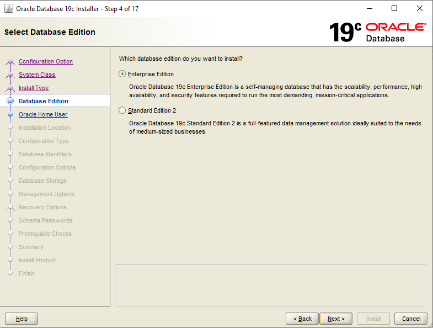Select the Enterprise Edition radio button
This screenshot has height=328, width=433.
point(122,74)
